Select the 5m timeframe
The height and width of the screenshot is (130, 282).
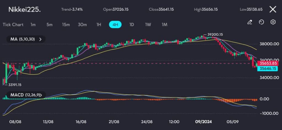[x=49, y=24]
